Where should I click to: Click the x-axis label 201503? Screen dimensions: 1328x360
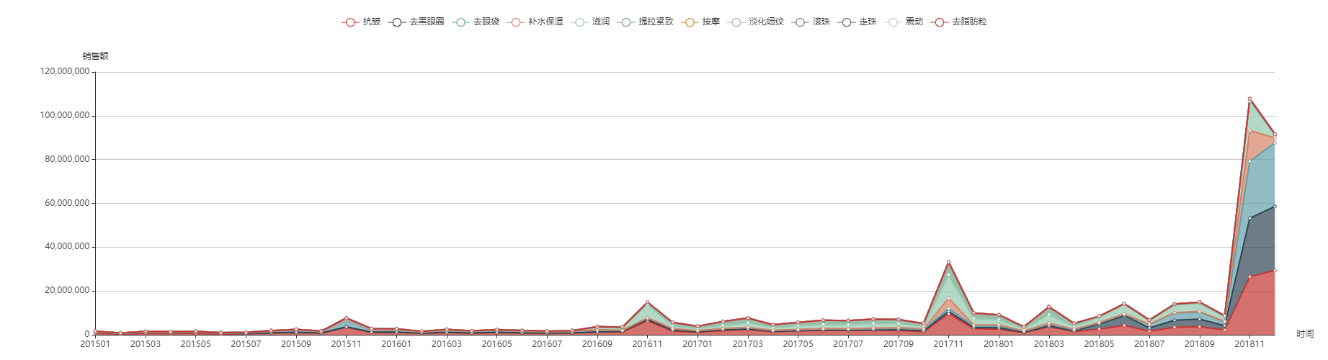pyautogui.click(x=146, y=344)
